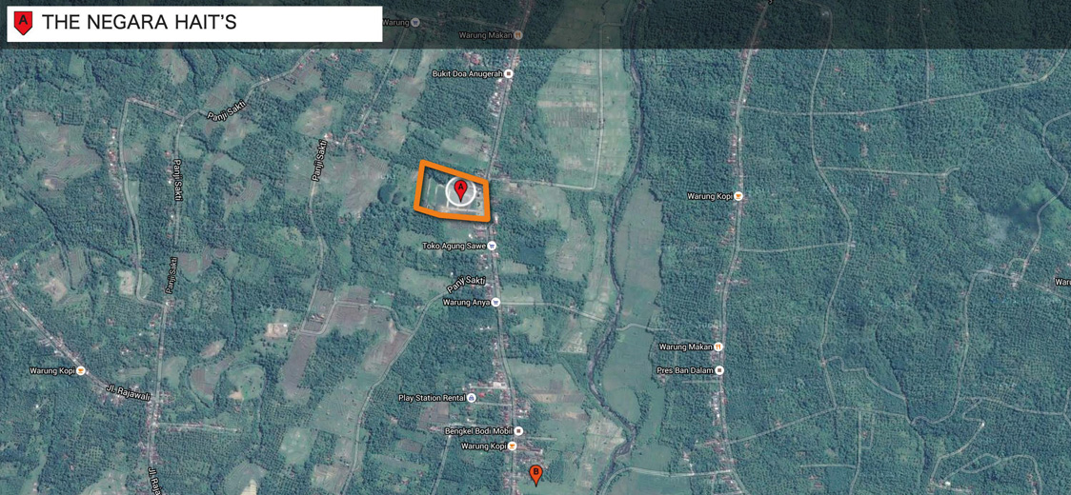1071x495 pixels.
Task: Click the Toko Agung Sawe label text
Action: (x=454, y=246)
